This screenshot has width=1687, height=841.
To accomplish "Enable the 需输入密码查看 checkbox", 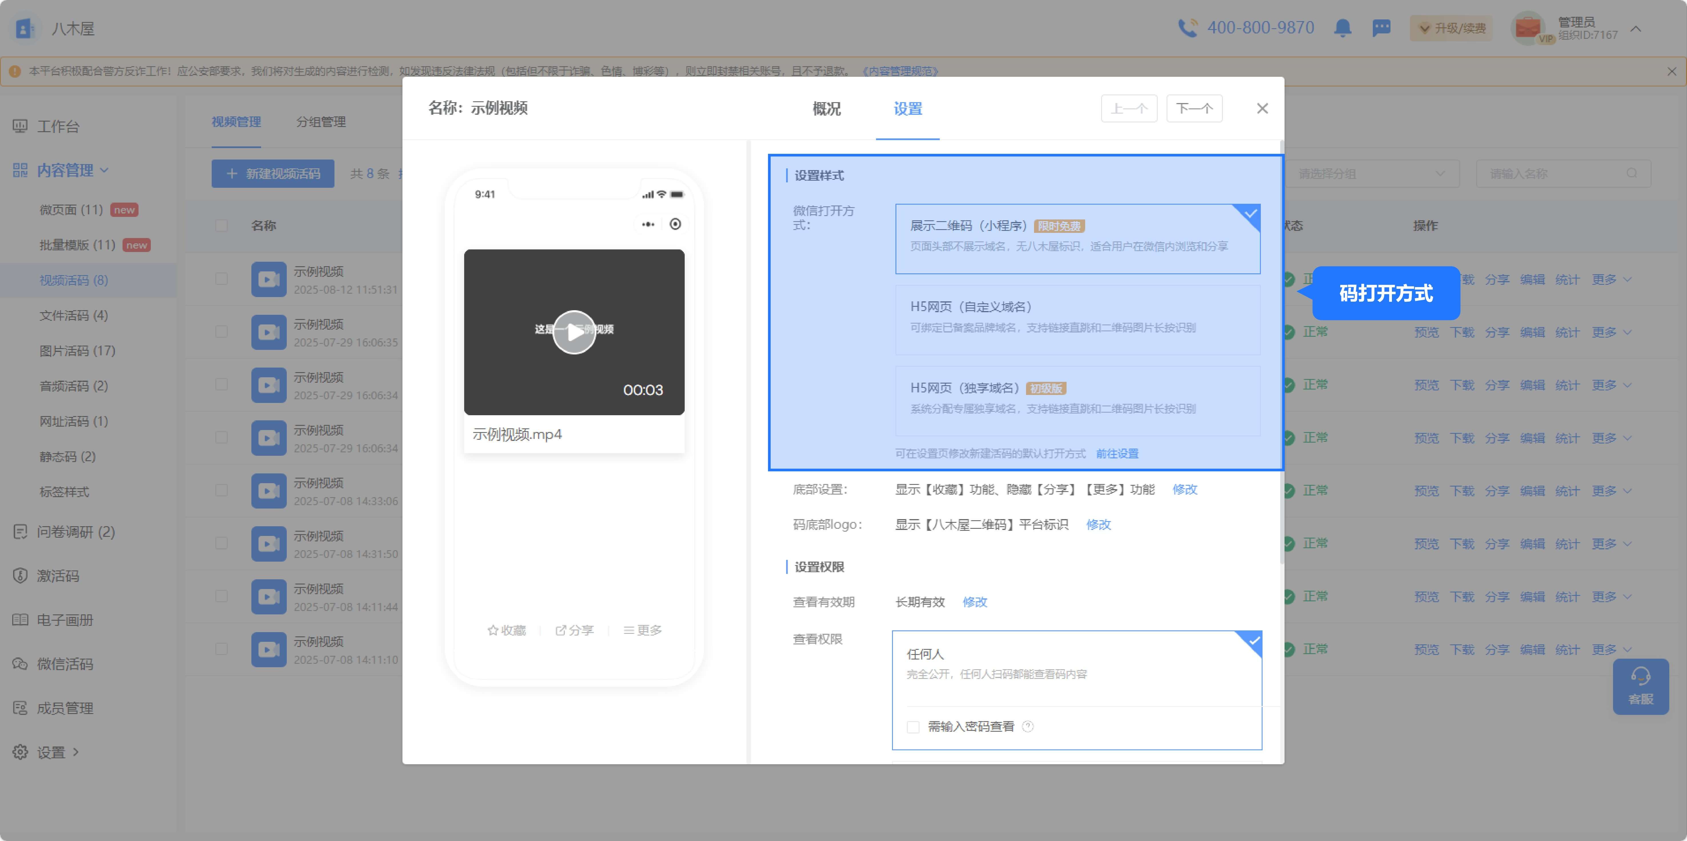I will click(913, 727).
